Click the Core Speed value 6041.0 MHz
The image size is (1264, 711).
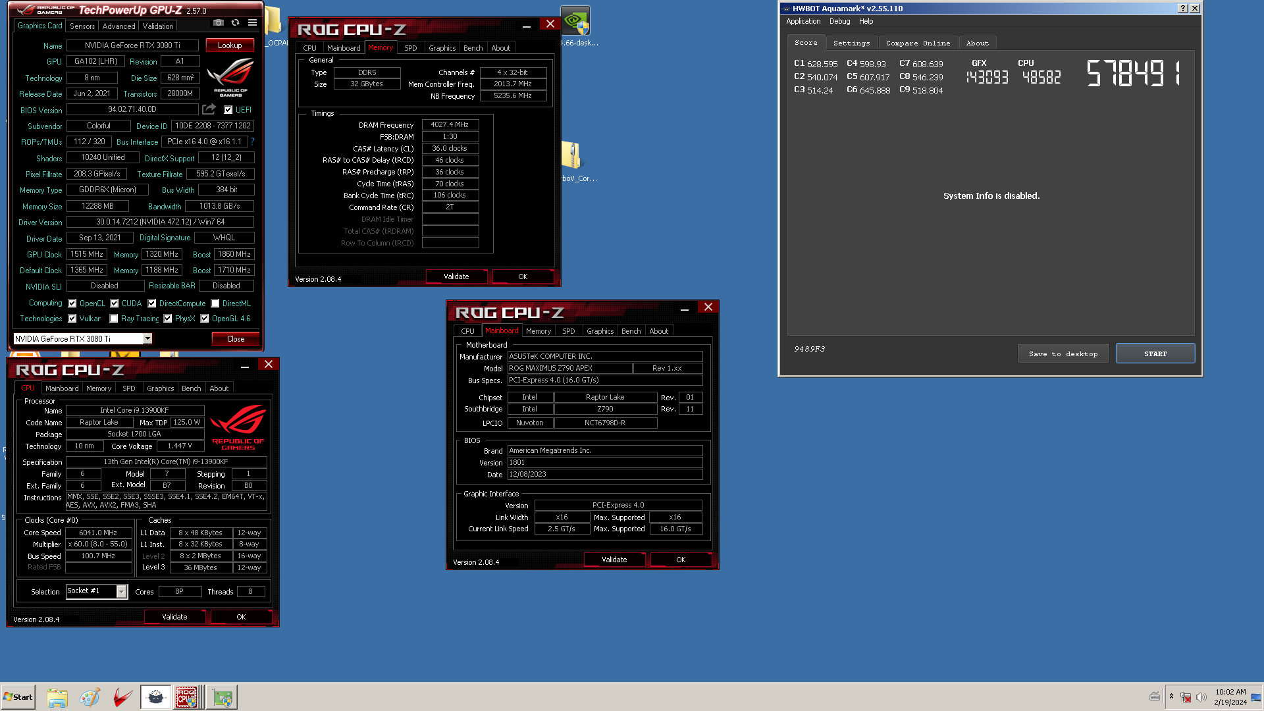click(x=98, y=533)
